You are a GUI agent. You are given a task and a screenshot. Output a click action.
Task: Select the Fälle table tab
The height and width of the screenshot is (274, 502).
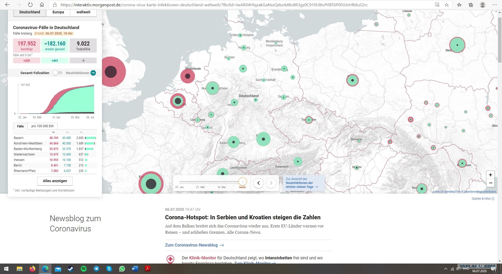coord(20,126)
